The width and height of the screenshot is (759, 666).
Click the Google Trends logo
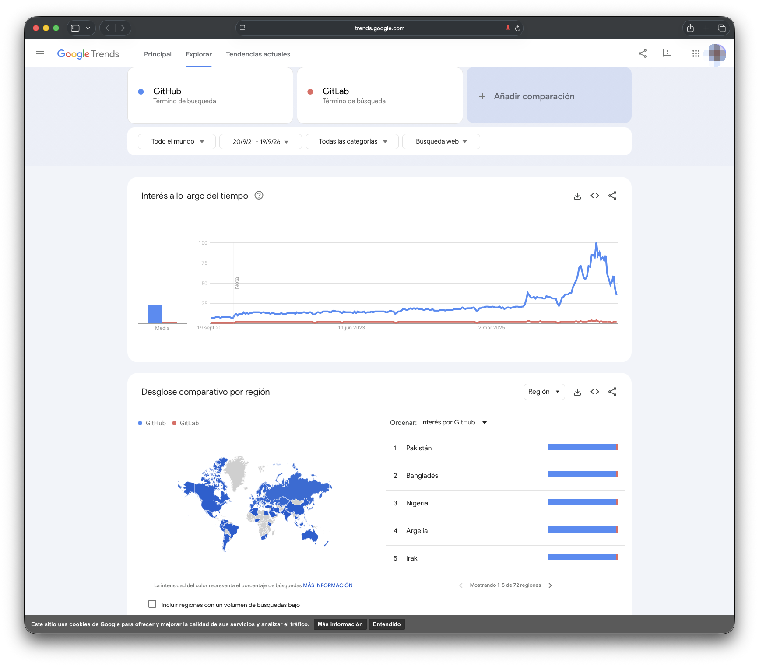point(88,54)
